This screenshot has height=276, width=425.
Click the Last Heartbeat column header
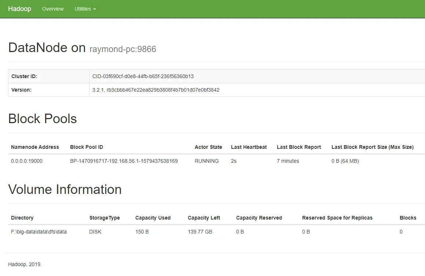(x=249, y=147)
